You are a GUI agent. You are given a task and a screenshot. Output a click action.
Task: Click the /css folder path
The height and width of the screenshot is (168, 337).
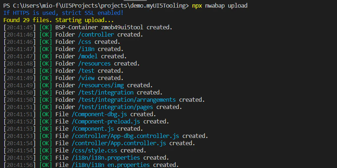tap(85, 42)
